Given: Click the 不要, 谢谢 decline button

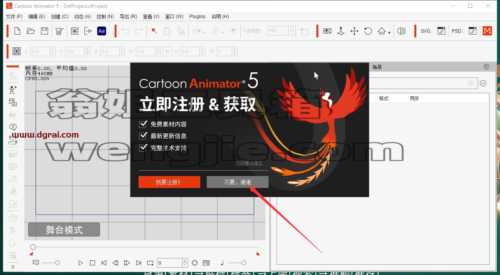Looking at the screenshot, I should coord(237,182).
